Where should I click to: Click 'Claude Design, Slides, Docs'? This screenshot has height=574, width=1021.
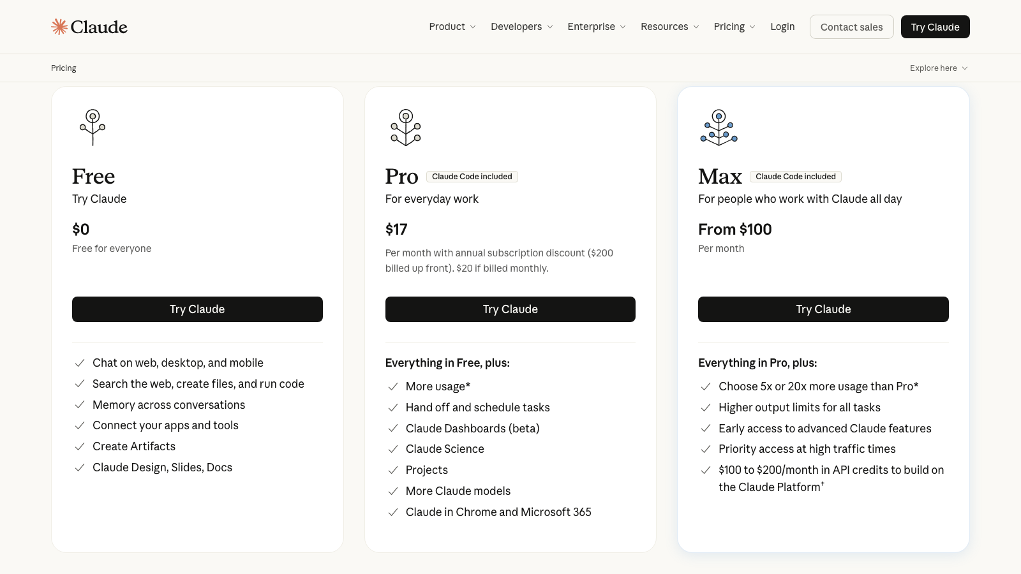point(163,467)
